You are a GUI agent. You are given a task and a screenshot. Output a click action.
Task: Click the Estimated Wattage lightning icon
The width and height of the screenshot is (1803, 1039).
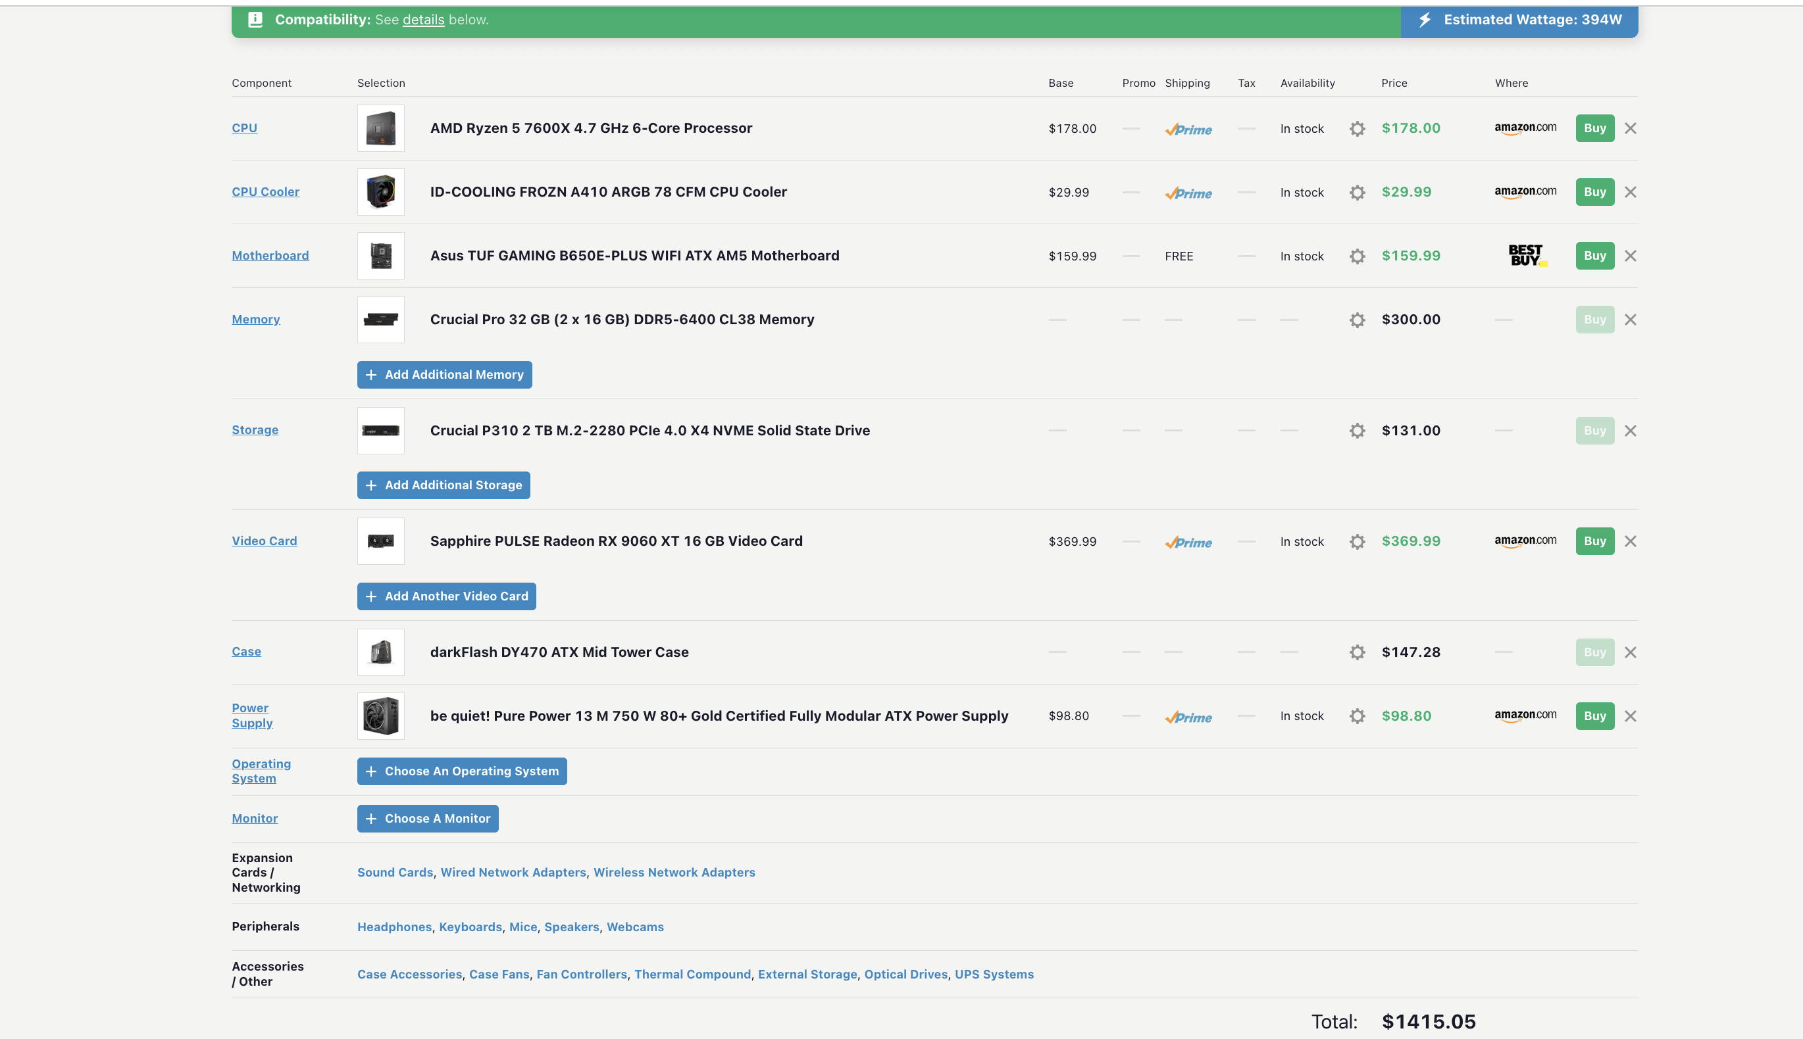tap(1425, 20)
